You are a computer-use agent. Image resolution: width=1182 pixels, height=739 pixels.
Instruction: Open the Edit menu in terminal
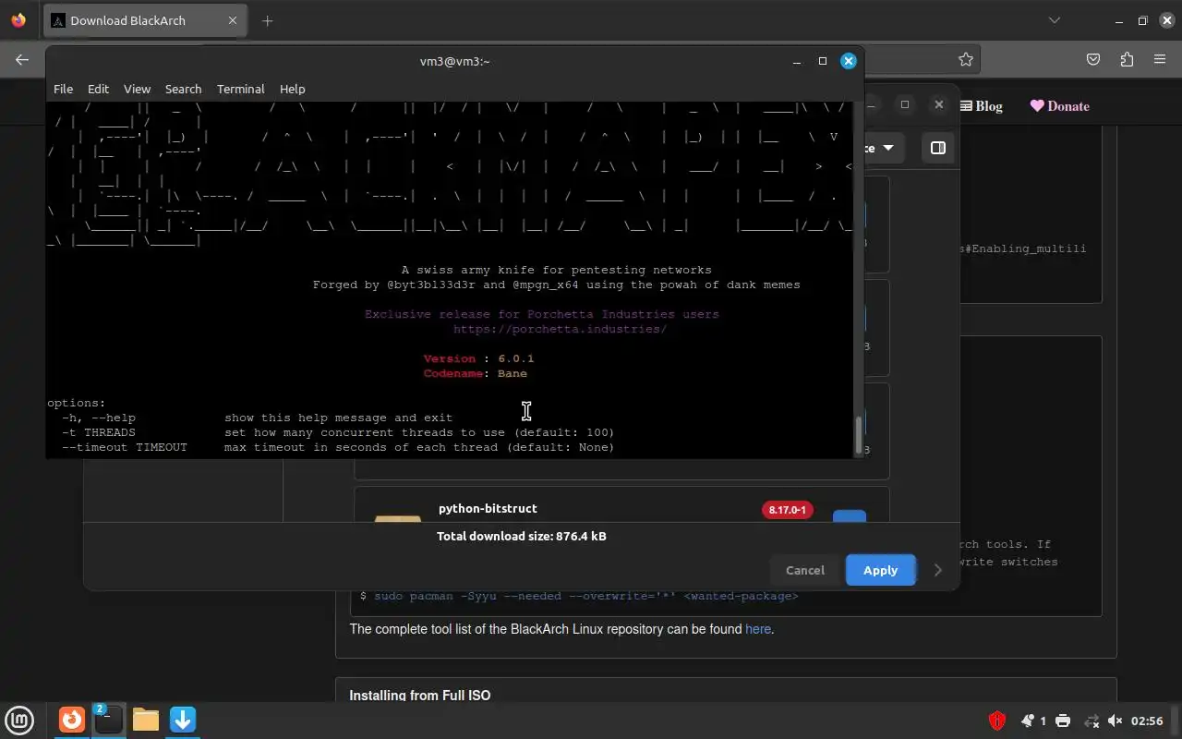click(x=98, y=89)
